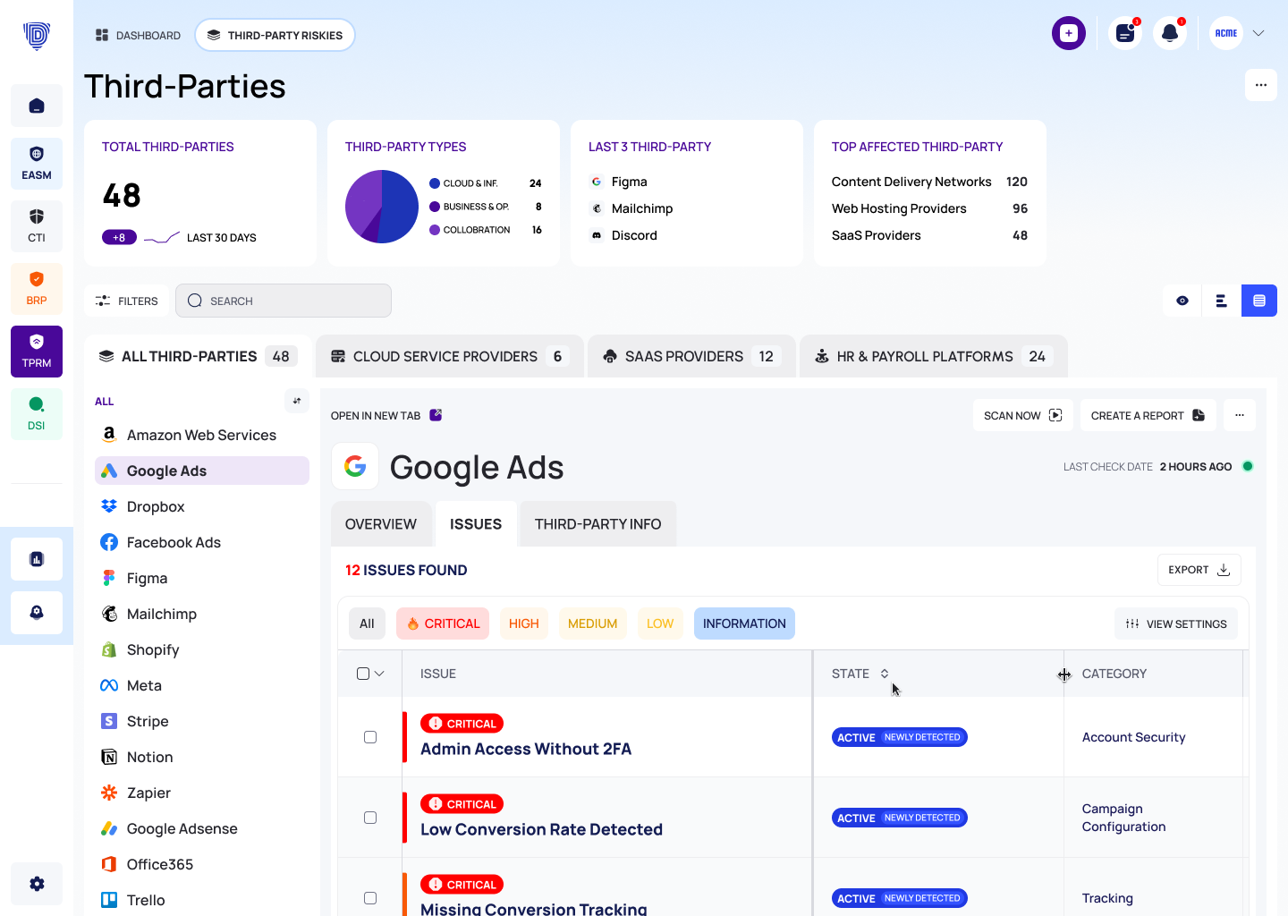Select the TPRM module
This screenshot has height=916, width=1288.
coord(37,352)
